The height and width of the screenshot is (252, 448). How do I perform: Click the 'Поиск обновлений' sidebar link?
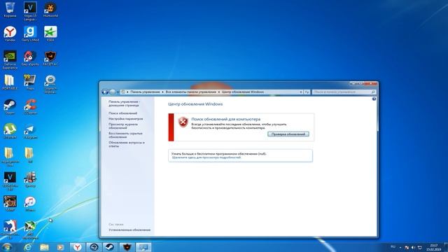(123, 113)
